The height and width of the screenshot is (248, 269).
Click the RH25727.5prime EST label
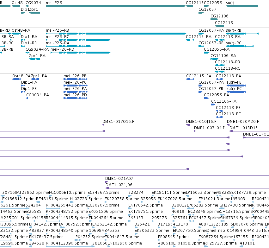coord(220,243)
